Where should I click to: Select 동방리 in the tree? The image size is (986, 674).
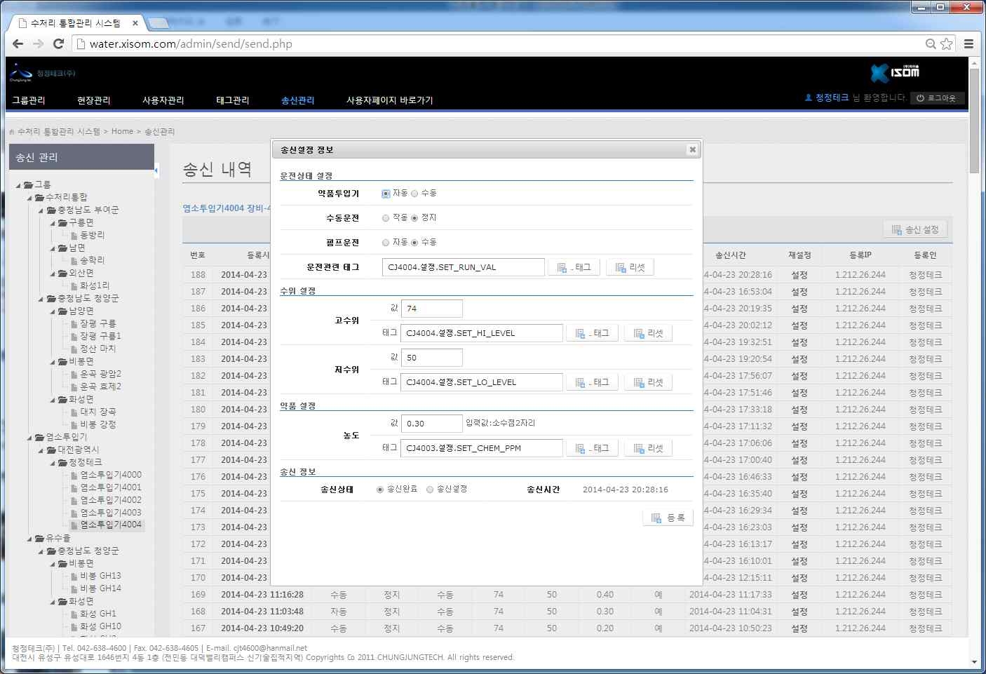(x=92, y=235)
